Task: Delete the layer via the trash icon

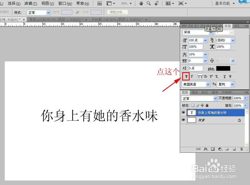Action: pyautogui.click(x=241, y=149)
